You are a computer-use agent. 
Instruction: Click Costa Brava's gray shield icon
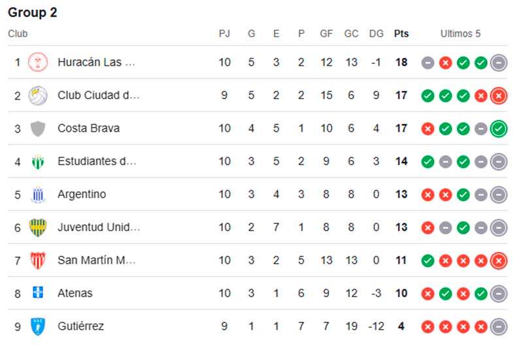(x=38, y=129)
